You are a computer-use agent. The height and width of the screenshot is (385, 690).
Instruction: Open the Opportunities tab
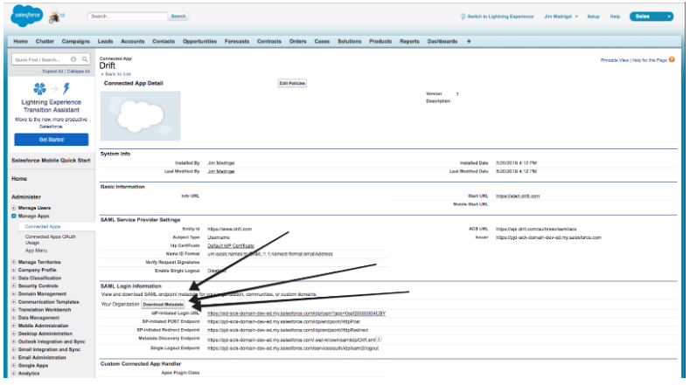tap(199, 41)
